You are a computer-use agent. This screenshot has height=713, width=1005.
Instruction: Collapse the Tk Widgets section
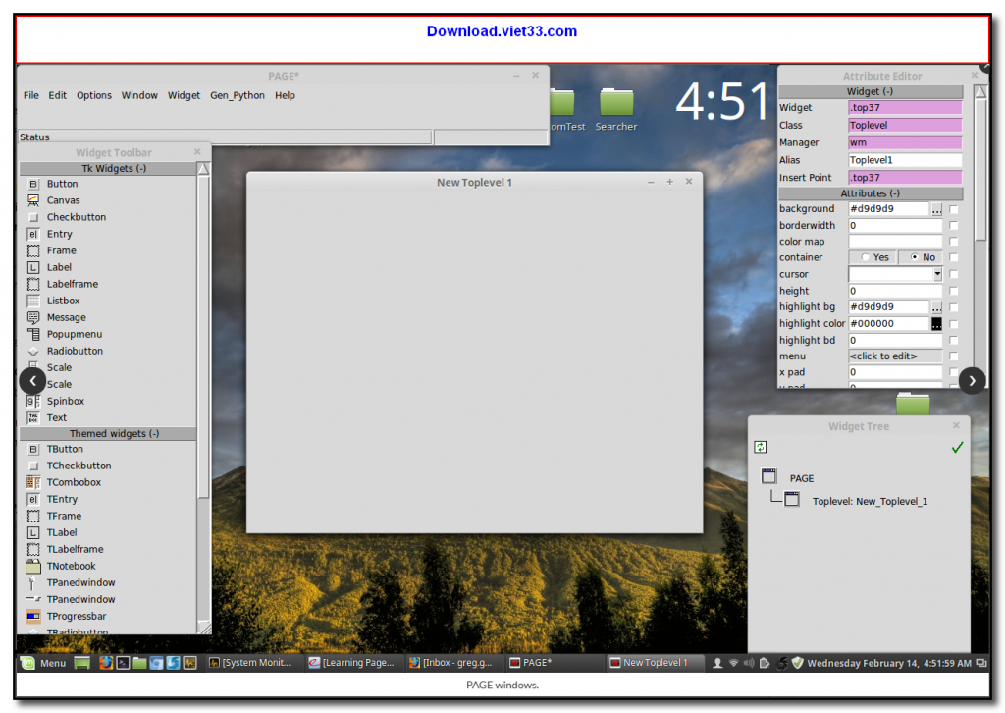tap(107, 168)
